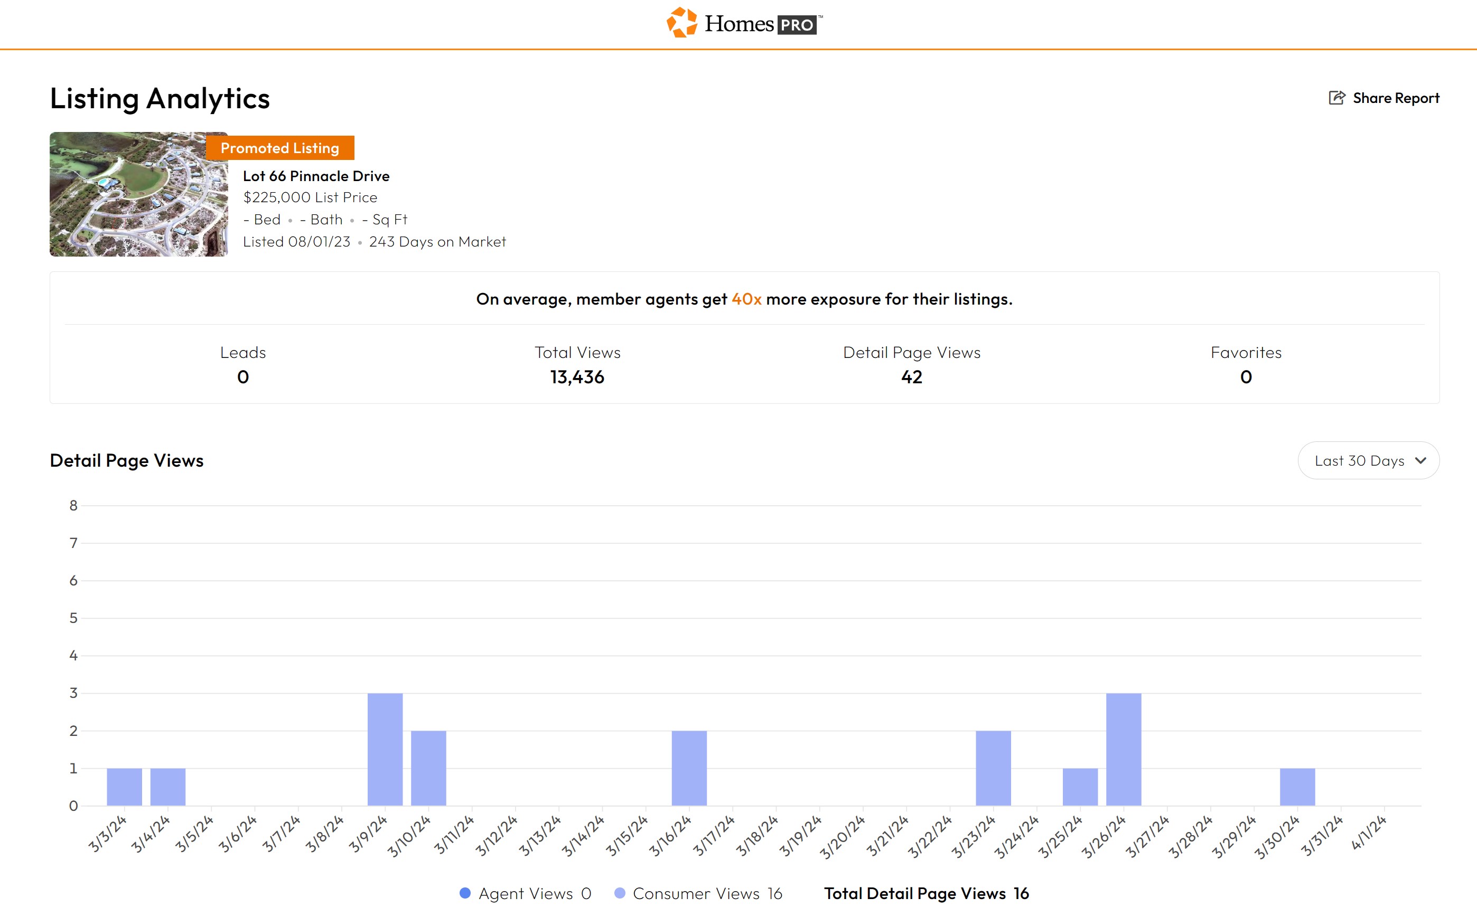Open the Last 30 Days dropdown
This screenshot has width=1477, height=917.
(1368, 460)
